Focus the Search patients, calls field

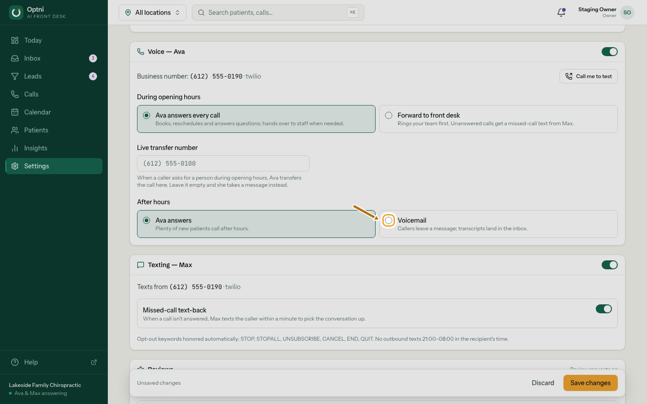278,13
